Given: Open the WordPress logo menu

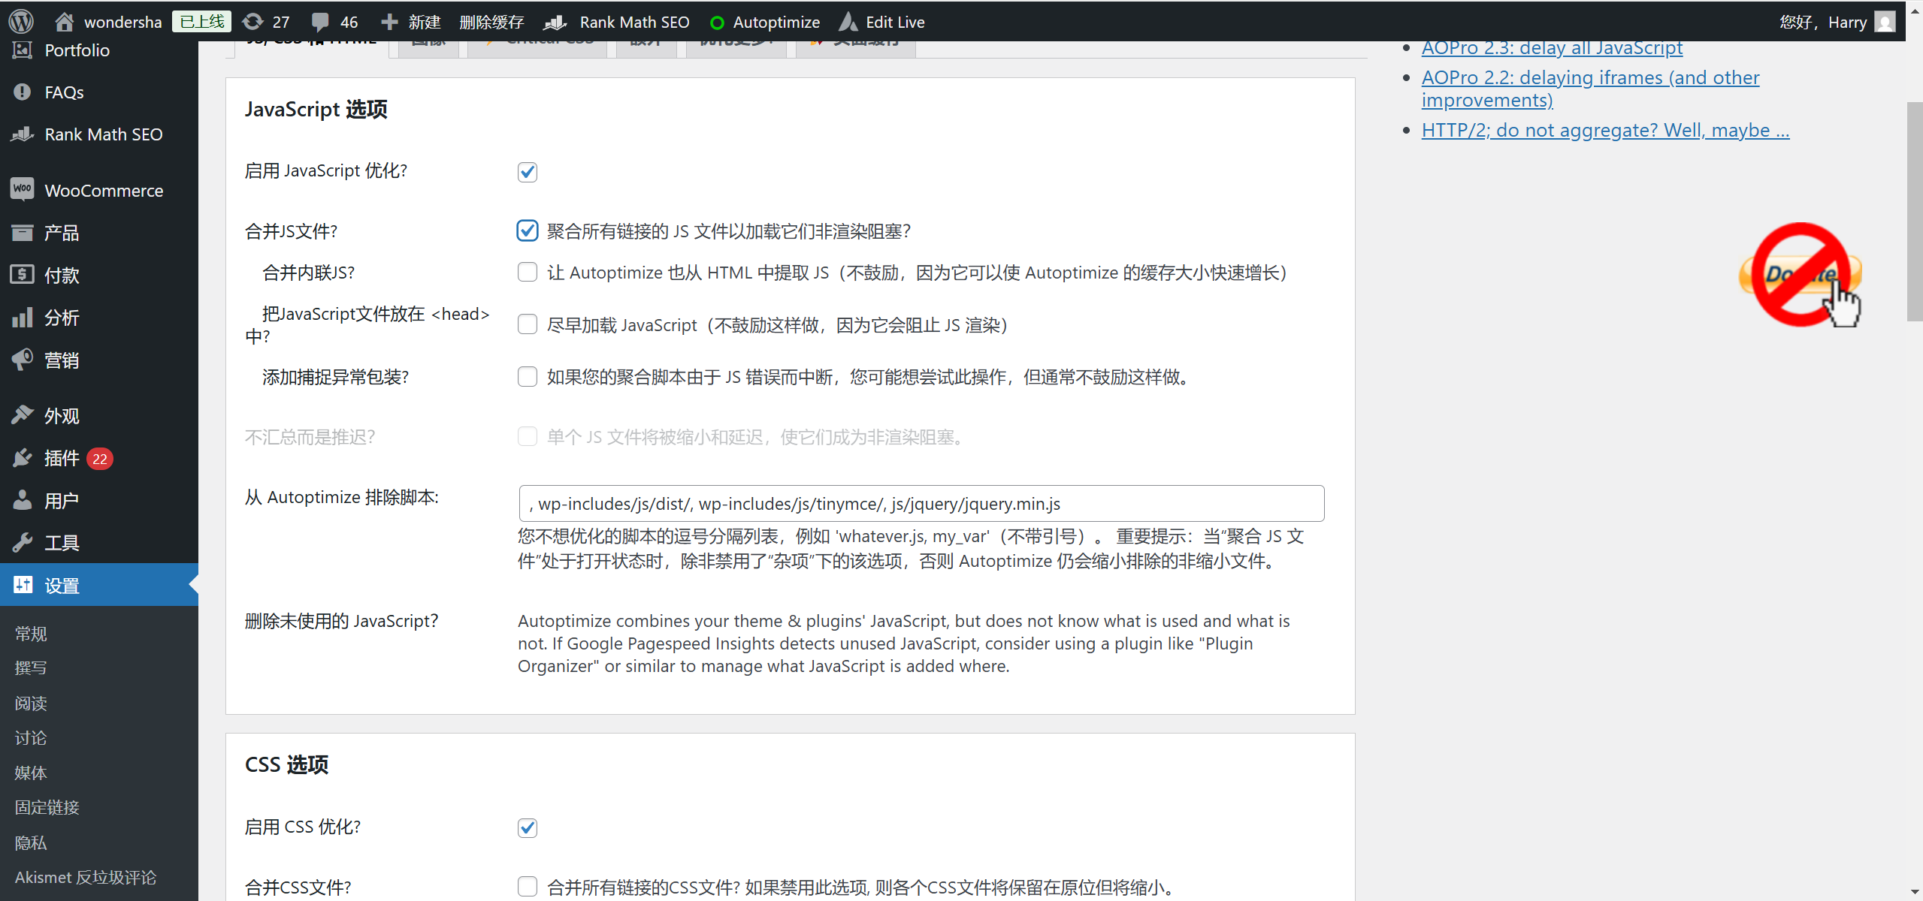Looking at the screenshot, I should [x=20, y=20].
